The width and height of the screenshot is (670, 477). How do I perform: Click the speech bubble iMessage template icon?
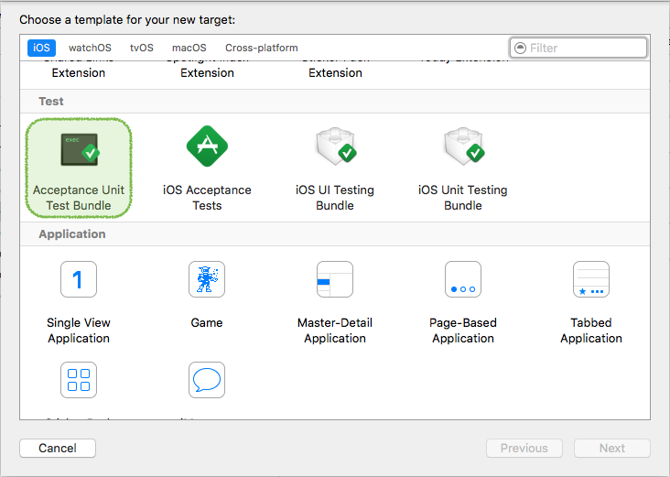click(x=207, y=380)
